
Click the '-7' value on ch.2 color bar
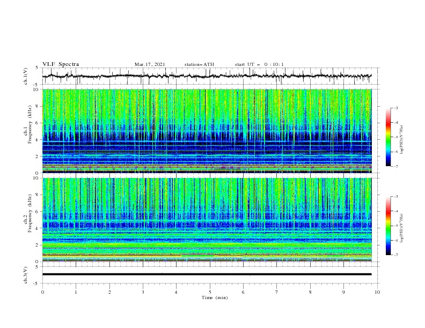[x=396, y=255]
